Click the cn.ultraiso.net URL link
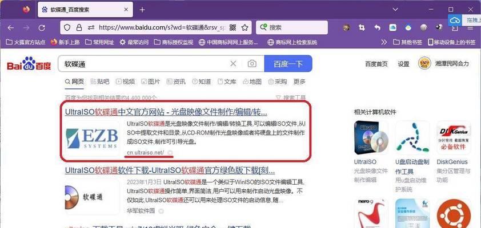This screenshot has height=228, width=481. [145, 152]
